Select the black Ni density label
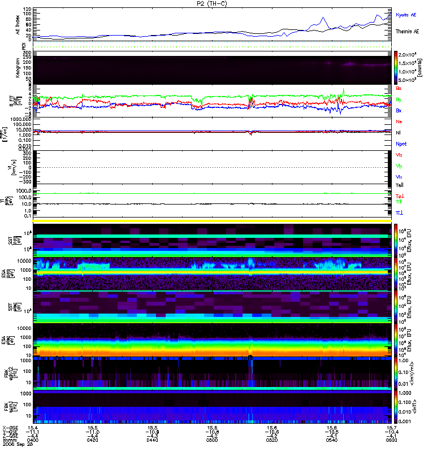This screenshot has height=452, width=424. tap(398, 133)
